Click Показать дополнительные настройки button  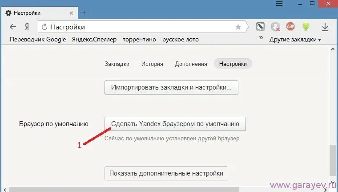(x=166, y=173)
